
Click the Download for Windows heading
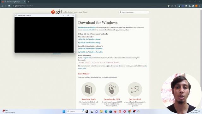(98, 22)
